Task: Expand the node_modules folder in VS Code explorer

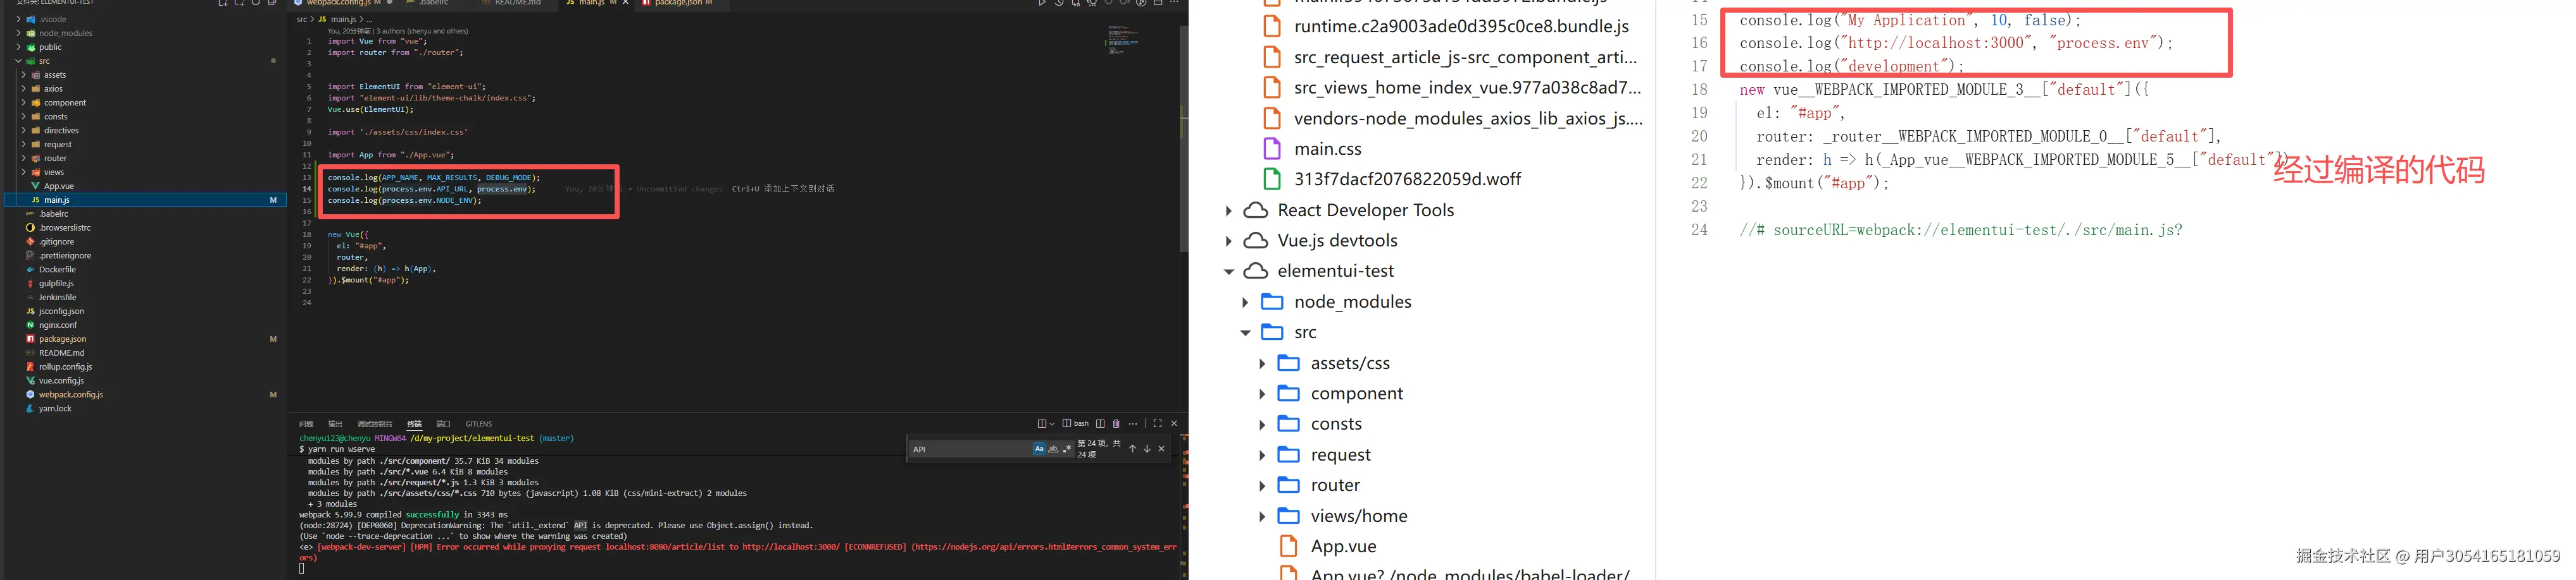Action: click(19, 33)
